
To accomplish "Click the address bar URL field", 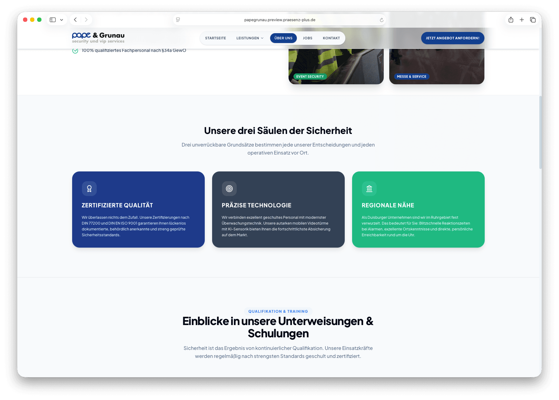I will coord(280,20).
